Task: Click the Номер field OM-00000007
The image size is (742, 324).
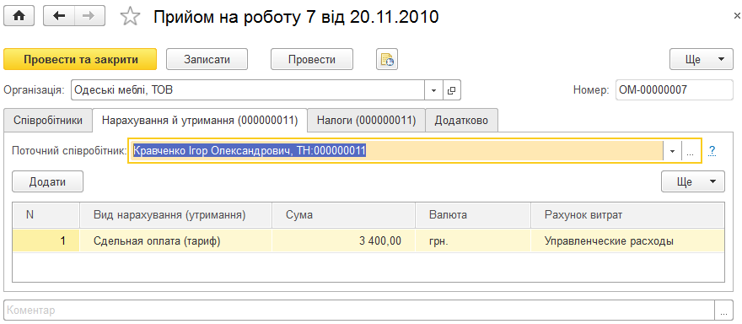Action: tap(675, 90)
